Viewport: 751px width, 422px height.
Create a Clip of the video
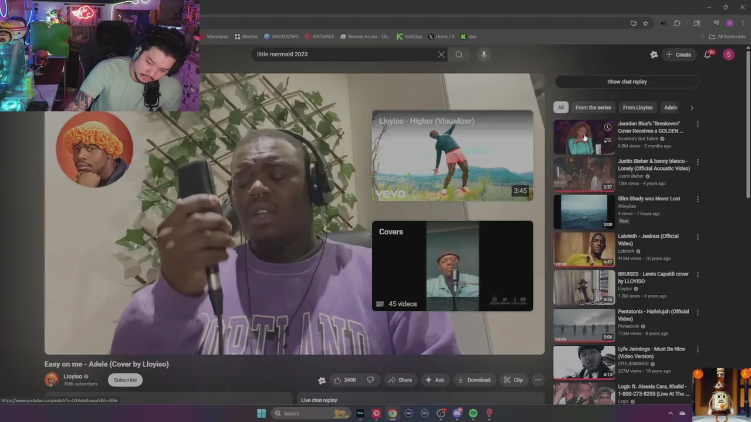tap(513, 380)
